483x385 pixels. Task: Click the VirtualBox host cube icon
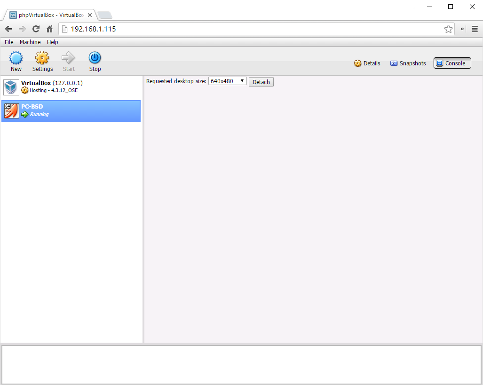pos(11,87)
